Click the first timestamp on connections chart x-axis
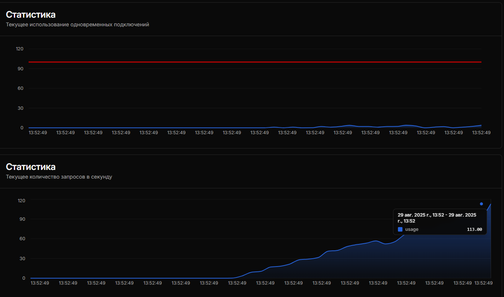Image resolution: width=504 pixels, height=297 pixels. [x=38, y=133]
